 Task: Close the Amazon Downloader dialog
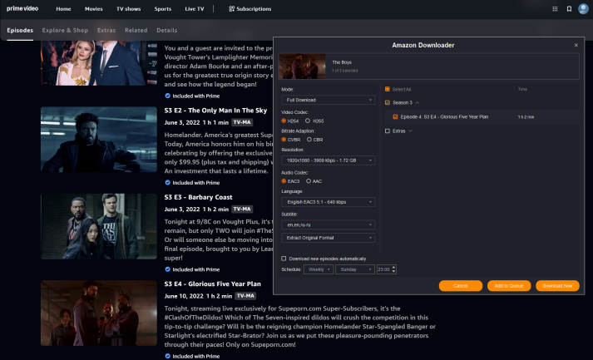tap(576, 45)
